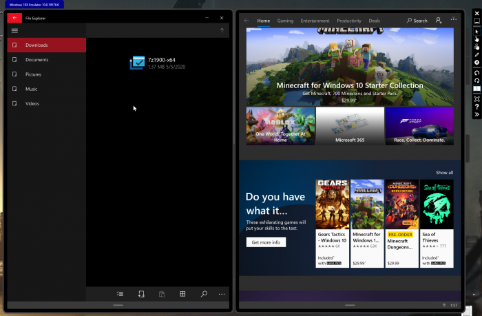
Task: Switch to the Deals tab in the Store
Action: tap(374, 21)
